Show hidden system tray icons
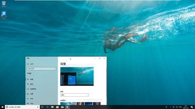The height and width of the screenshot is (109, 195). coord(170,107)
